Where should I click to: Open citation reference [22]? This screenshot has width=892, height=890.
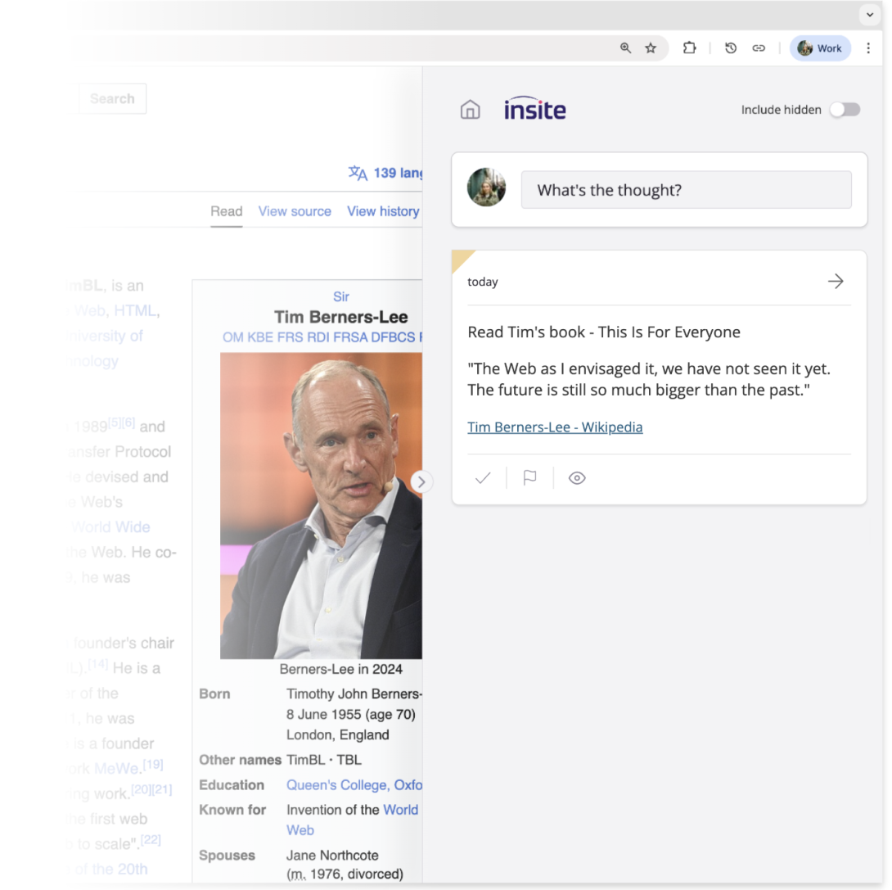pyautogui.click(x=151, y=840)
